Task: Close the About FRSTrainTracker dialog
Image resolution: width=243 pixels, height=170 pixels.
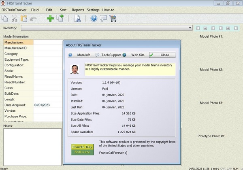Action: pyautogui.click(x=162, y=55)
